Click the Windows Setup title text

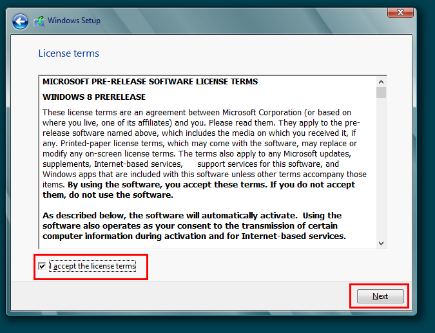[74, 21]
